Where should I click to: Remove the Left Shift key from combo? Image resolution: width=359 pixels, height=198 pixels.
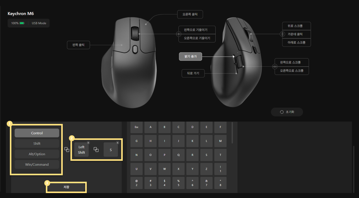(x=88, y=143)
